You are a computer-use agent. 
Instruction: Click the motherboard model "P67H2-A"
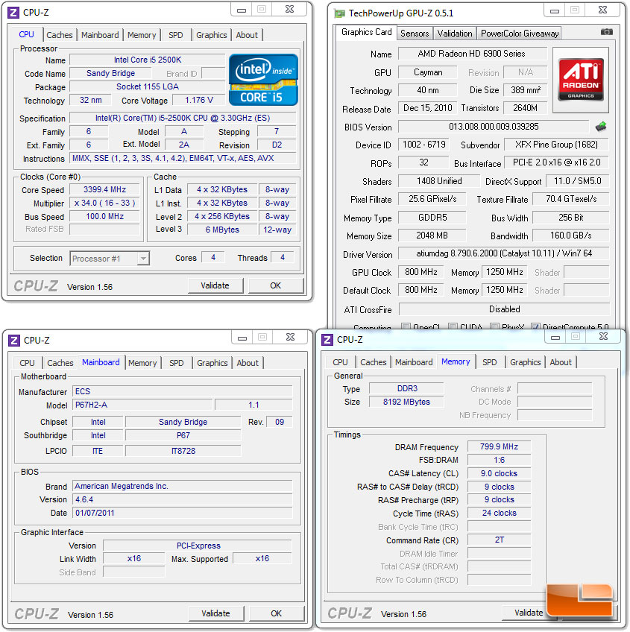[91, 405]
